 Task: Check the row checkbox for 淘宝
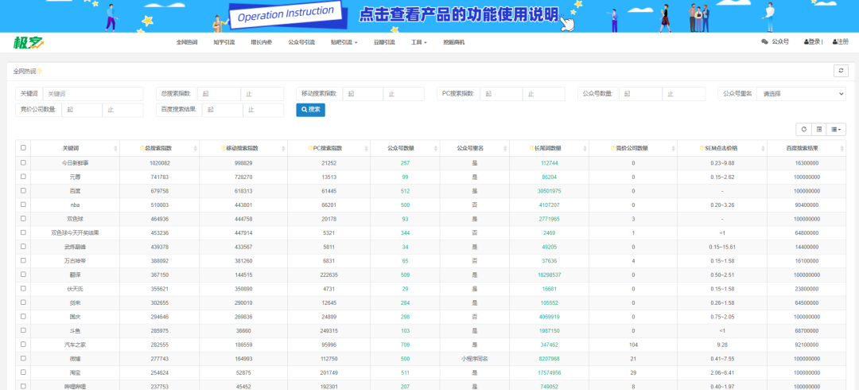click(x=23, y=372)
